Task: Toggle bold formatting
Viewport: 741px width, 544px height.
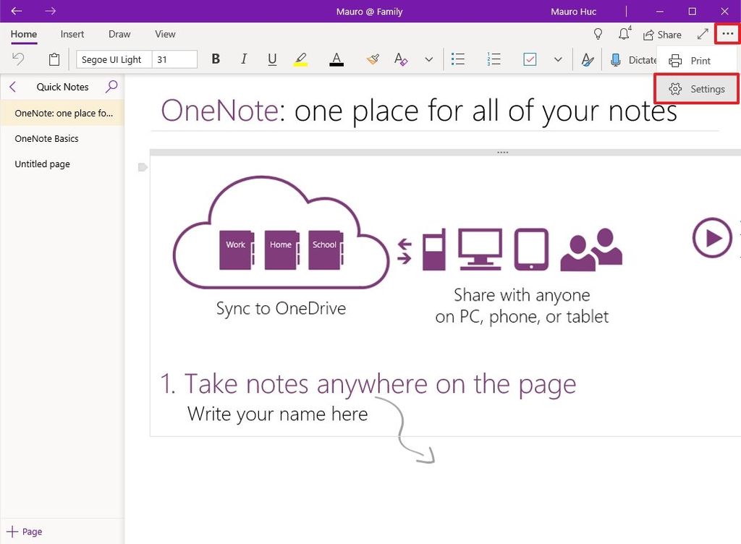Action: (215, 59)
